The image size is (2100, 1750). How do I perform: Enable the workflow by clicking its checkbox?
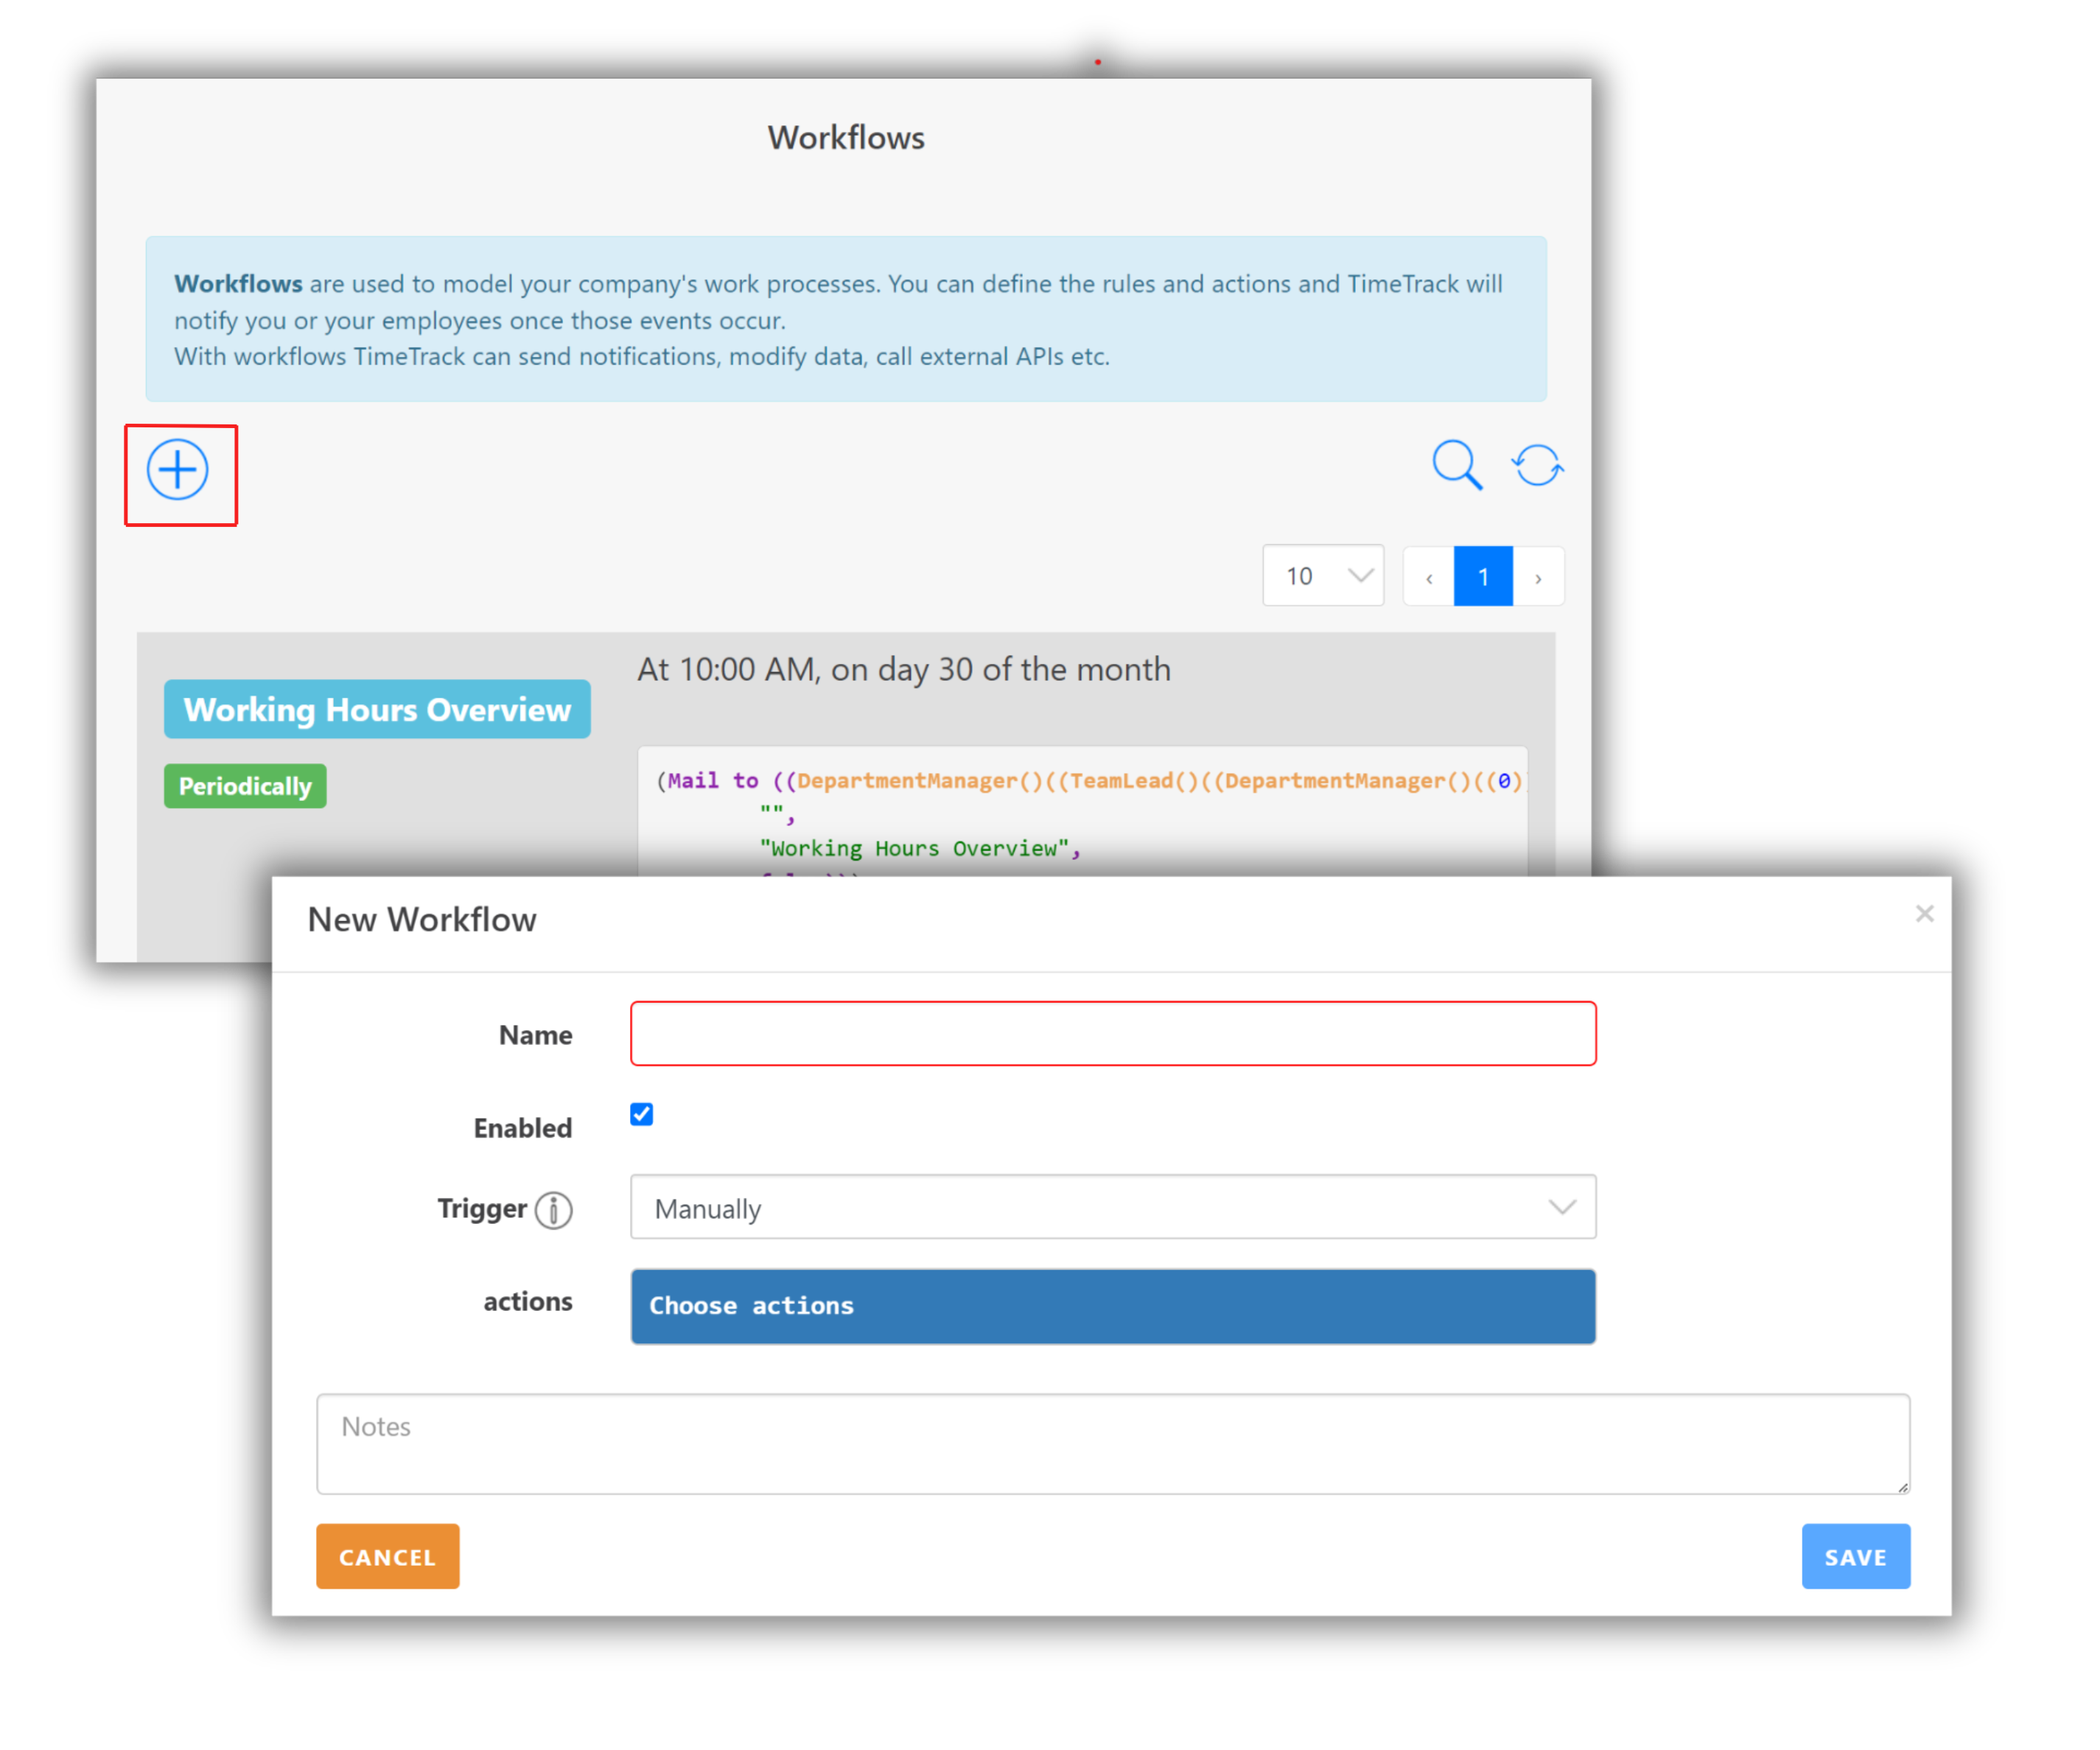(641, 1114)
